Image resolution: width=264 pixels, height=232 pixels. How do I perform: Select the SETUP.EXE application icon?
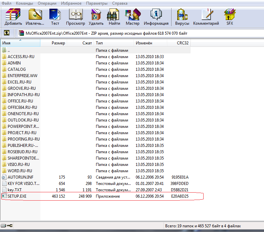pyautogui.click(x=4, y=196)
